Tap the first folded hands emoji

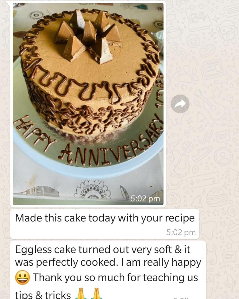click(81, 294)
